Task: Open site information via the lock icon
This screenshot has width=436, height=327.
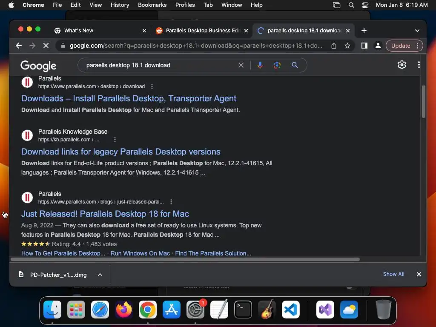Action: (63, 46)
